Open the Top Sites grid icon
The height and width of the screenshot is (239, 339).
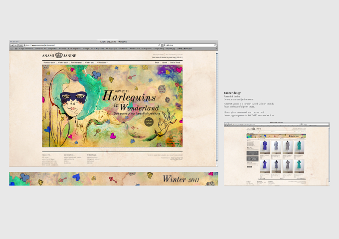tap(16, 49)
